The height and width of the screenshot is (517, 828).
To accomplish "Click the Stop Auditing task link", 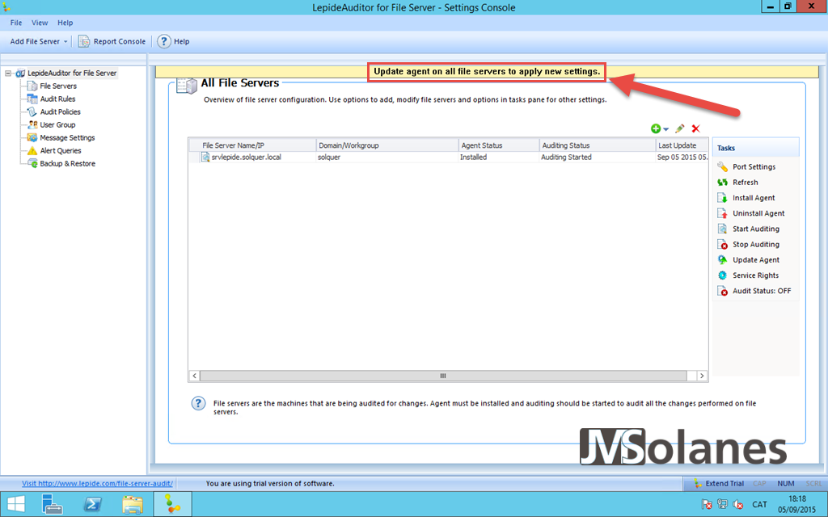I will pos(756,244).
